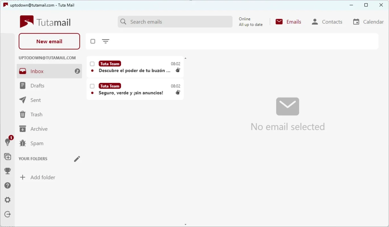Click the add account icon in sidebar

[8, 157]
